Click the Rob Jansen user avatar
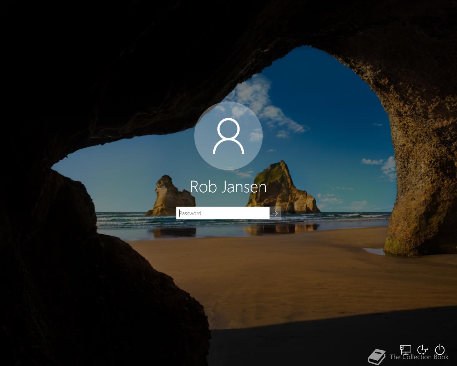This screenshot has width=457, height=366. 228,136
